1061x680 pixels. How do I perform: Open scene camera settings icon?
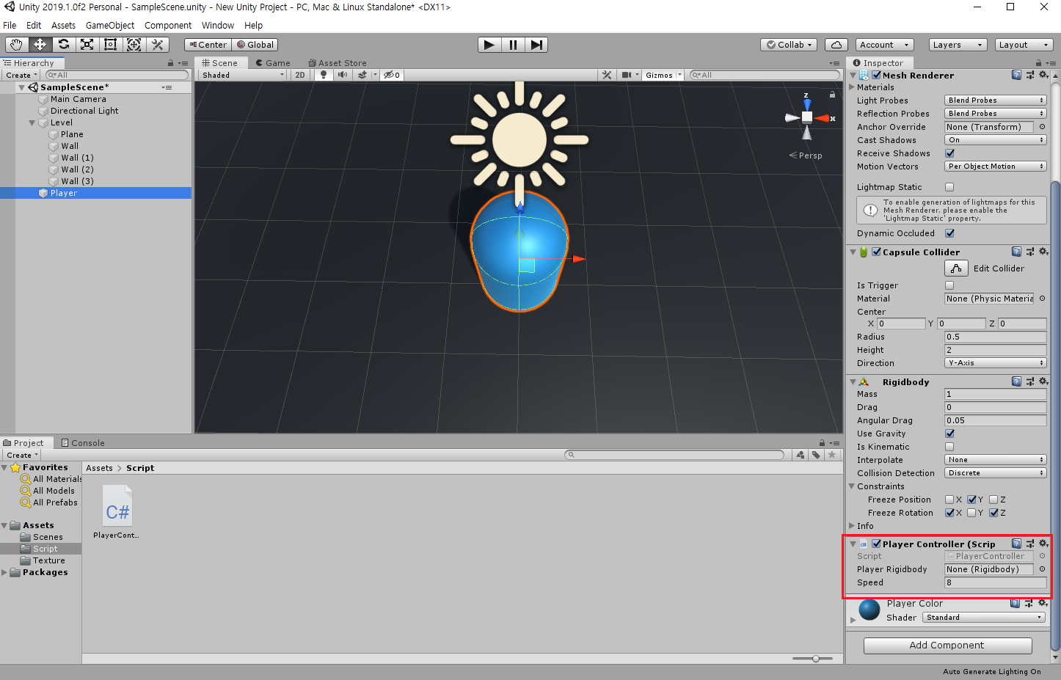627,75
